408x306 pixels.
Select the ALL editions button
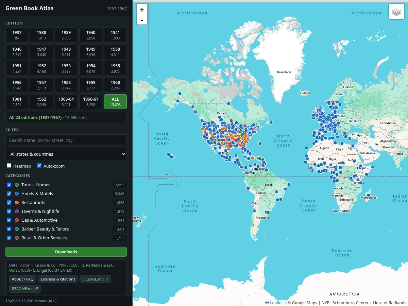point(115,102)
